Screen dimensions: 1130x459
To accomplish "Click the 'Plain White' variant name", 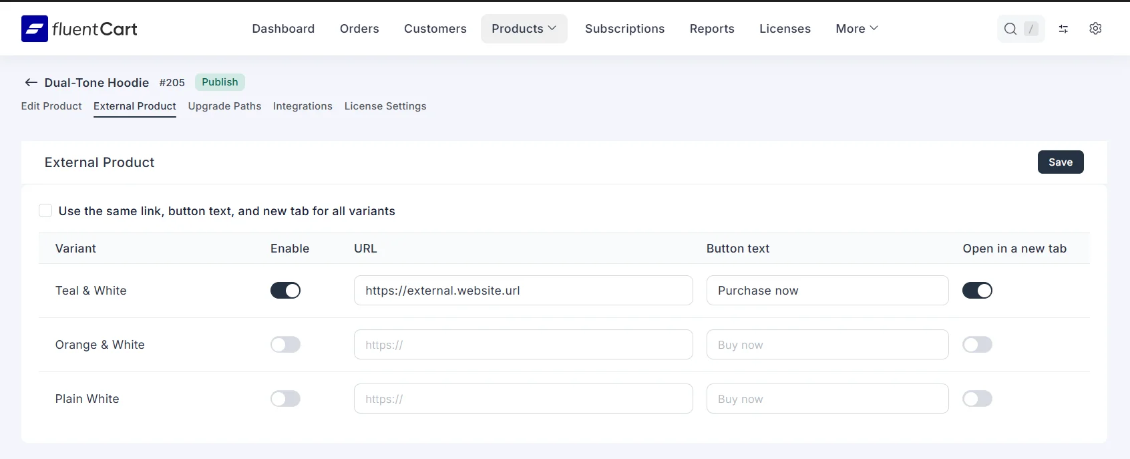I will click(x=87, y=399).
